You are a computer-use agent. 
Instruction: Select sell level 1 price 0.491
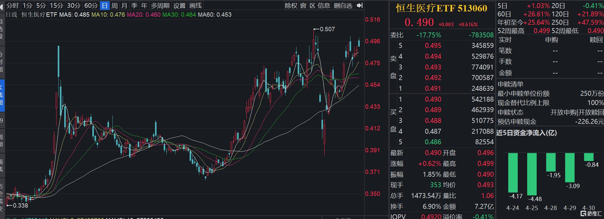(433, 88)
